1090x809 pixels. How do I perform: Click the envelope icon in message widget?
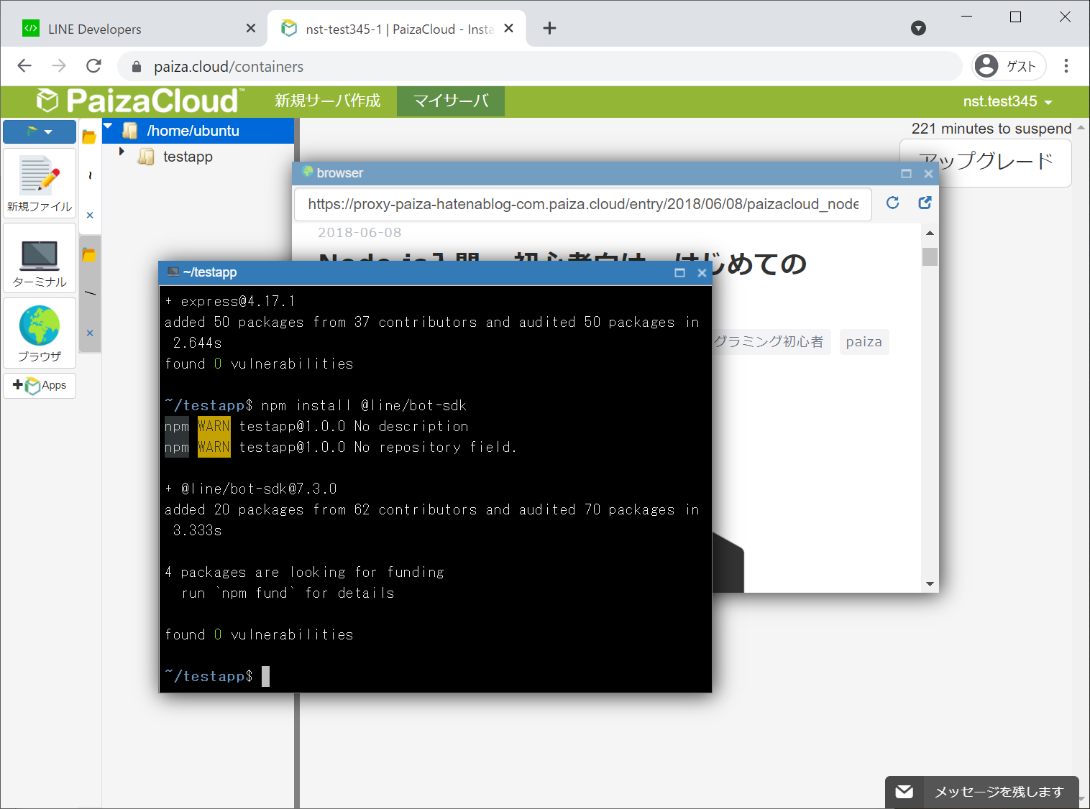click(x=904, y=792)
